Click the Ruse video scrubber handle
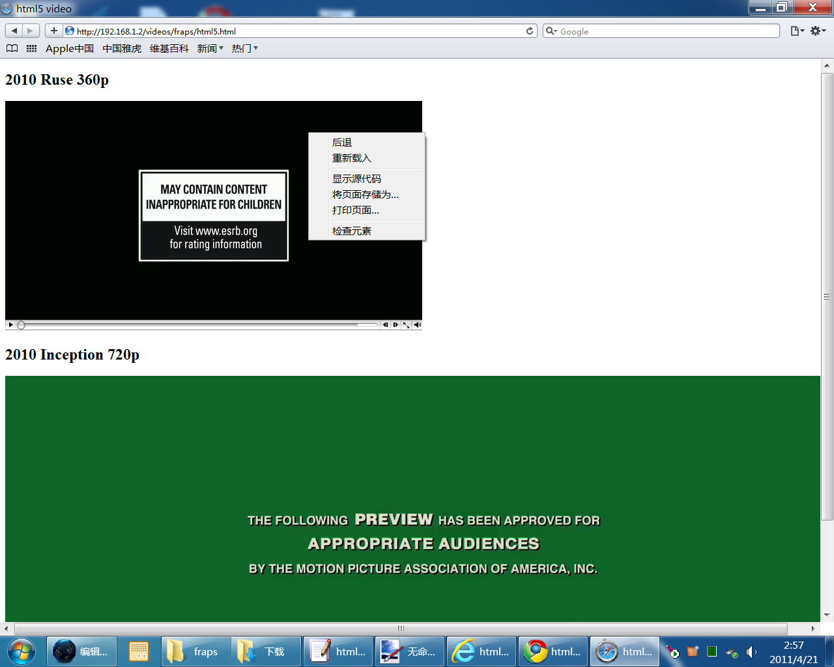The width and height of the screenshot is (834, 667). [21, 324]
